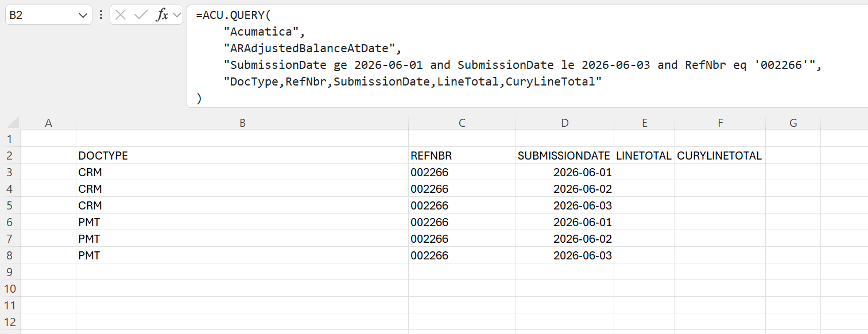Select the 2026-06-01 date in row 3
The width and height of the screenshot is (868, 334).
[565, 172]
